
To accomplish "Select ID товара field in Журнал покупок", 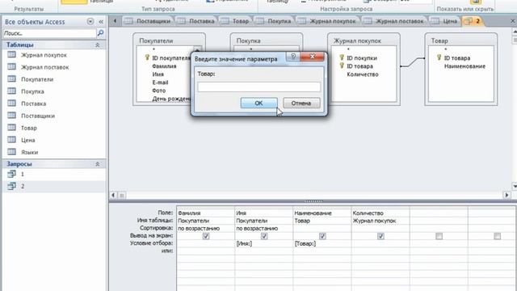I will [x=359, y=66].
